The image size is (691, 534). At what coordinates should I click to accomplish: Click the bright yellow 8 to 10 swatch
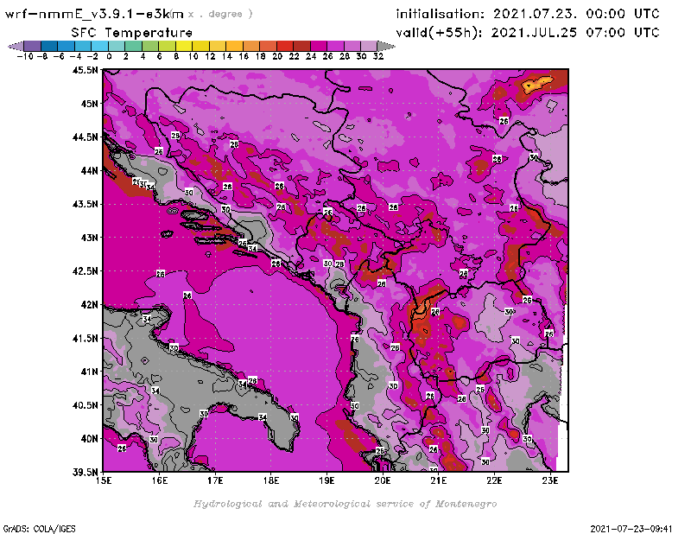(x=183, y=46)
